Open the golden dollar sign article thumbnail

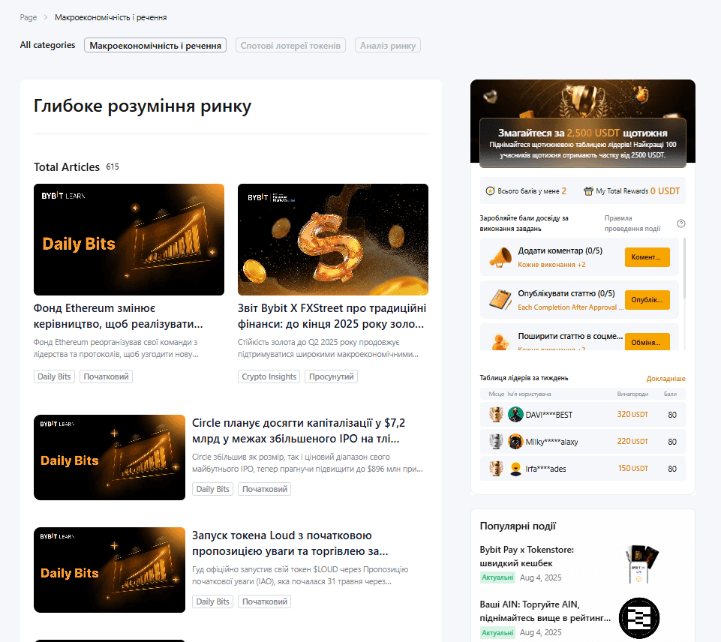click(333, 239)
